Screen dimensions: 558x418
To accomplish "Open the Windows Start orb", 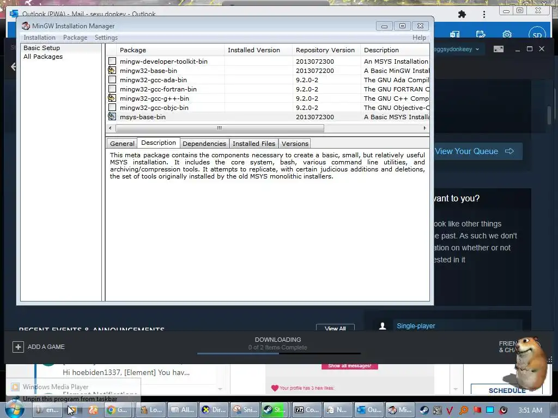I will pos(14,410).
